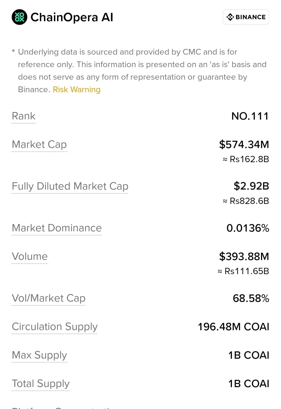Image resolution: width=281 pixels, height=409 pixels.
Task: Tap the 68.58% Vol/Market Cap value
Action: [251, 298]
